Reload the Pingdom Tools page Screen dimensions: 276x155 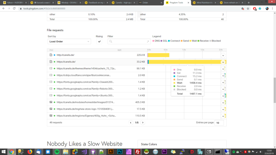click(15, 9)
